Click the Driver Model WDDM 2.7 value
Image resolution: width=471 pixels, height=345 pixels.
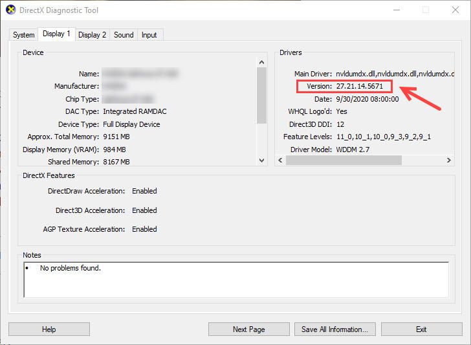[x=353, y=150]
